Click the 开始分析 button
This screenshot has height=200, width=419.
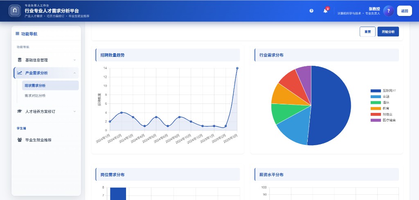point(388,31)
